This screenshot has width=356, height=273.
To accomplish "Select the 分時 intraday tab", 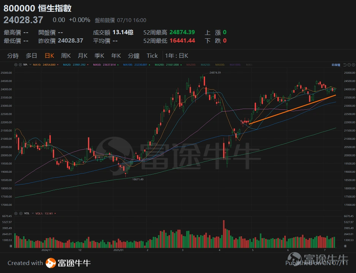I will pos(14,55).
